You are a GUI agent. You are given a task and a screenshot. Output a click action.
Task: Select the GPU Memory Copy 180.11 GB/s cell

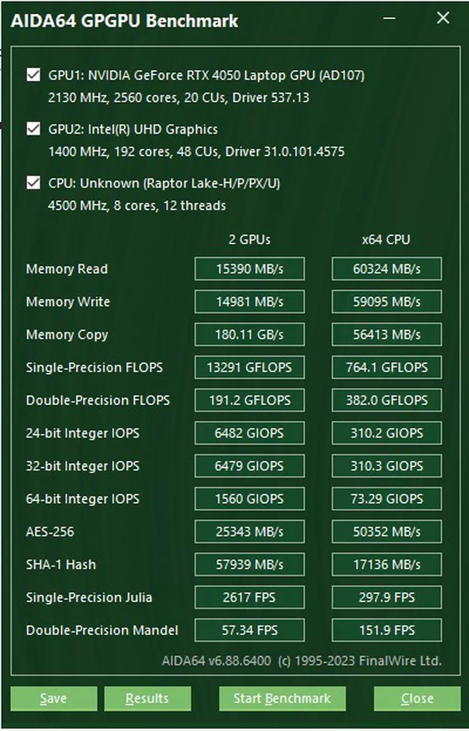pos(249,335)
